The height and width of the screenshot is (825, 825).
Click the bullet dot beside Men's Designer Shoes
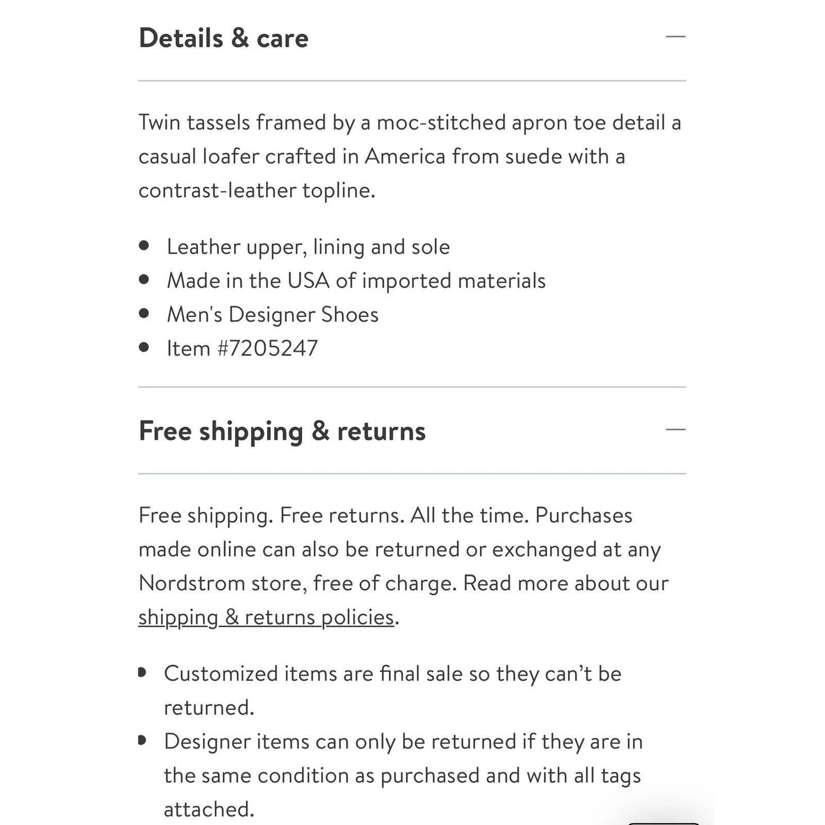(144, 313)
